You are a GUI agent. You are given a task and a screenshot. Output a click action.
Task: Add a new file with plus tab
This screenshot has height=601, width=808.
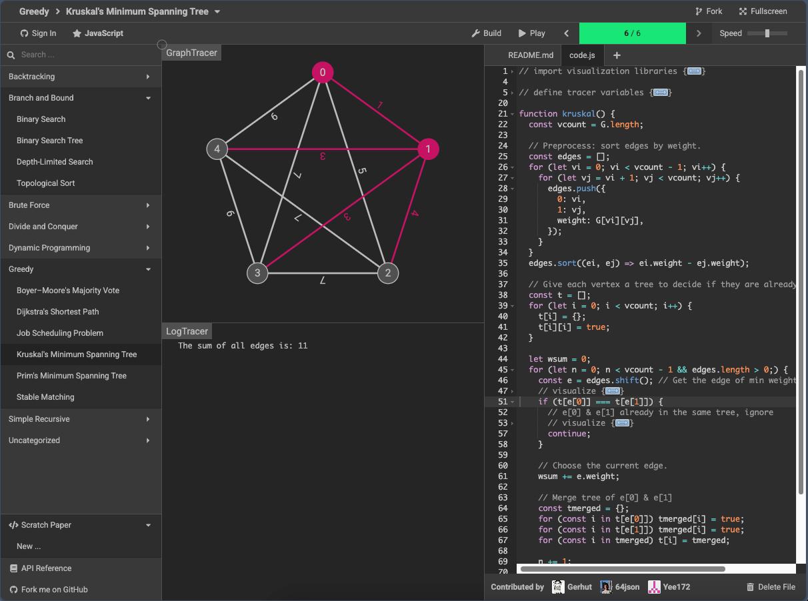pyautogui.click(x=617, y=55)
